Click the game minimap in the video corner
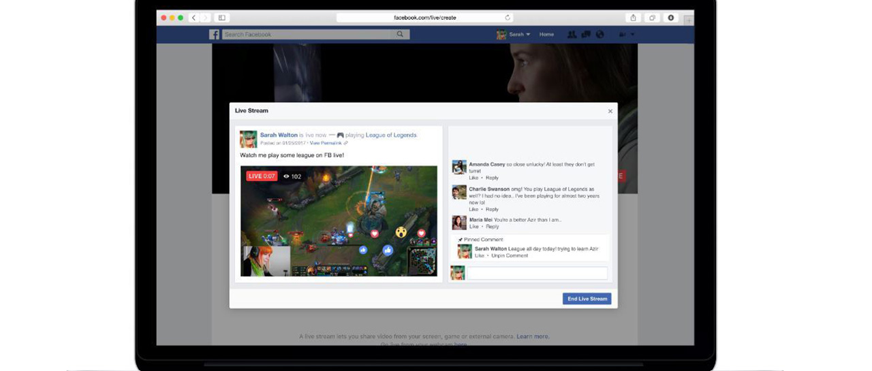 pos(421,261)
